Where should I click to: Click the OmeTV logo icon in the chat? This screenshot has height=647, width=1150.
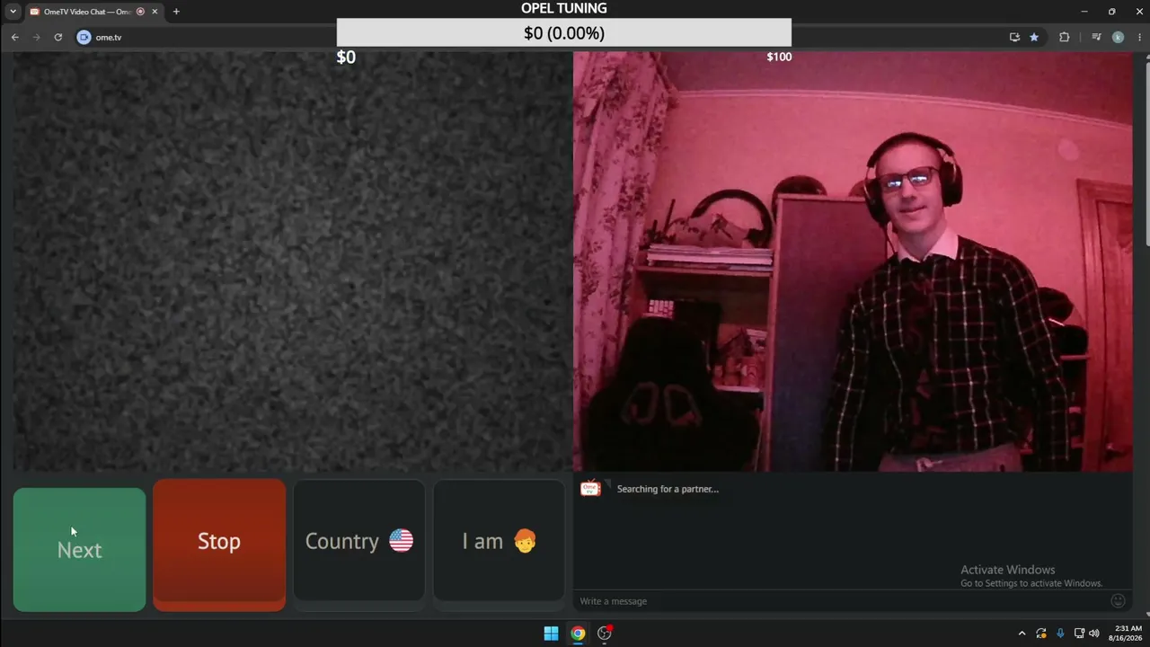coord(590,489)
